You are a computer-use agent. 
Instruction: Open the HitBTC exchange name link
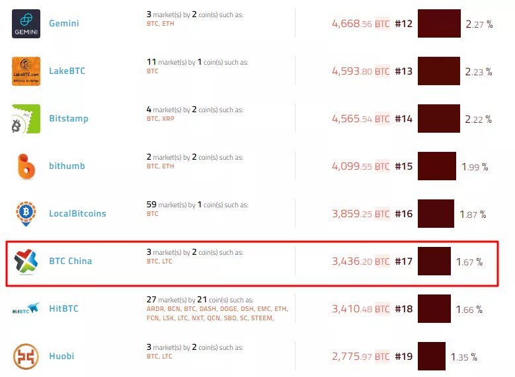point(63,309)
